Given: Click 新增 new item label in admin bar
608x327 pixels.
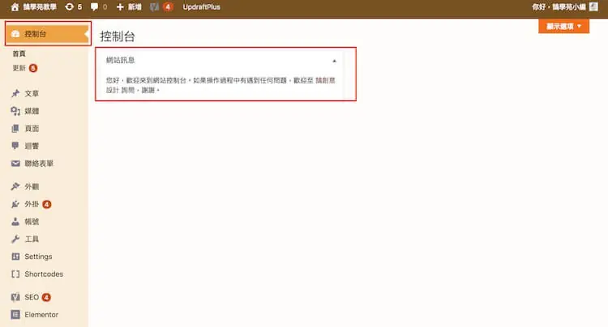Looking at the screenshot, I should coord(135,7).
